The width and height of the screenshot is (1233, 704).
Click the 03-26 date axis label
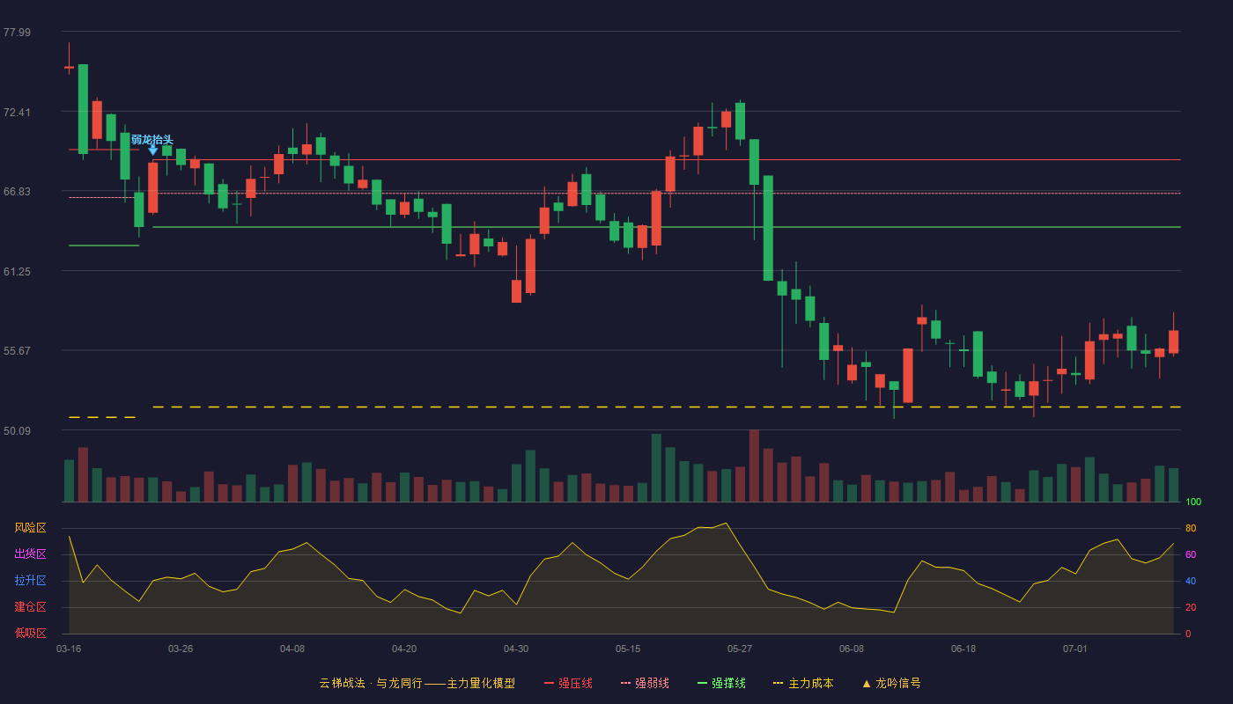tap(181, 649)
